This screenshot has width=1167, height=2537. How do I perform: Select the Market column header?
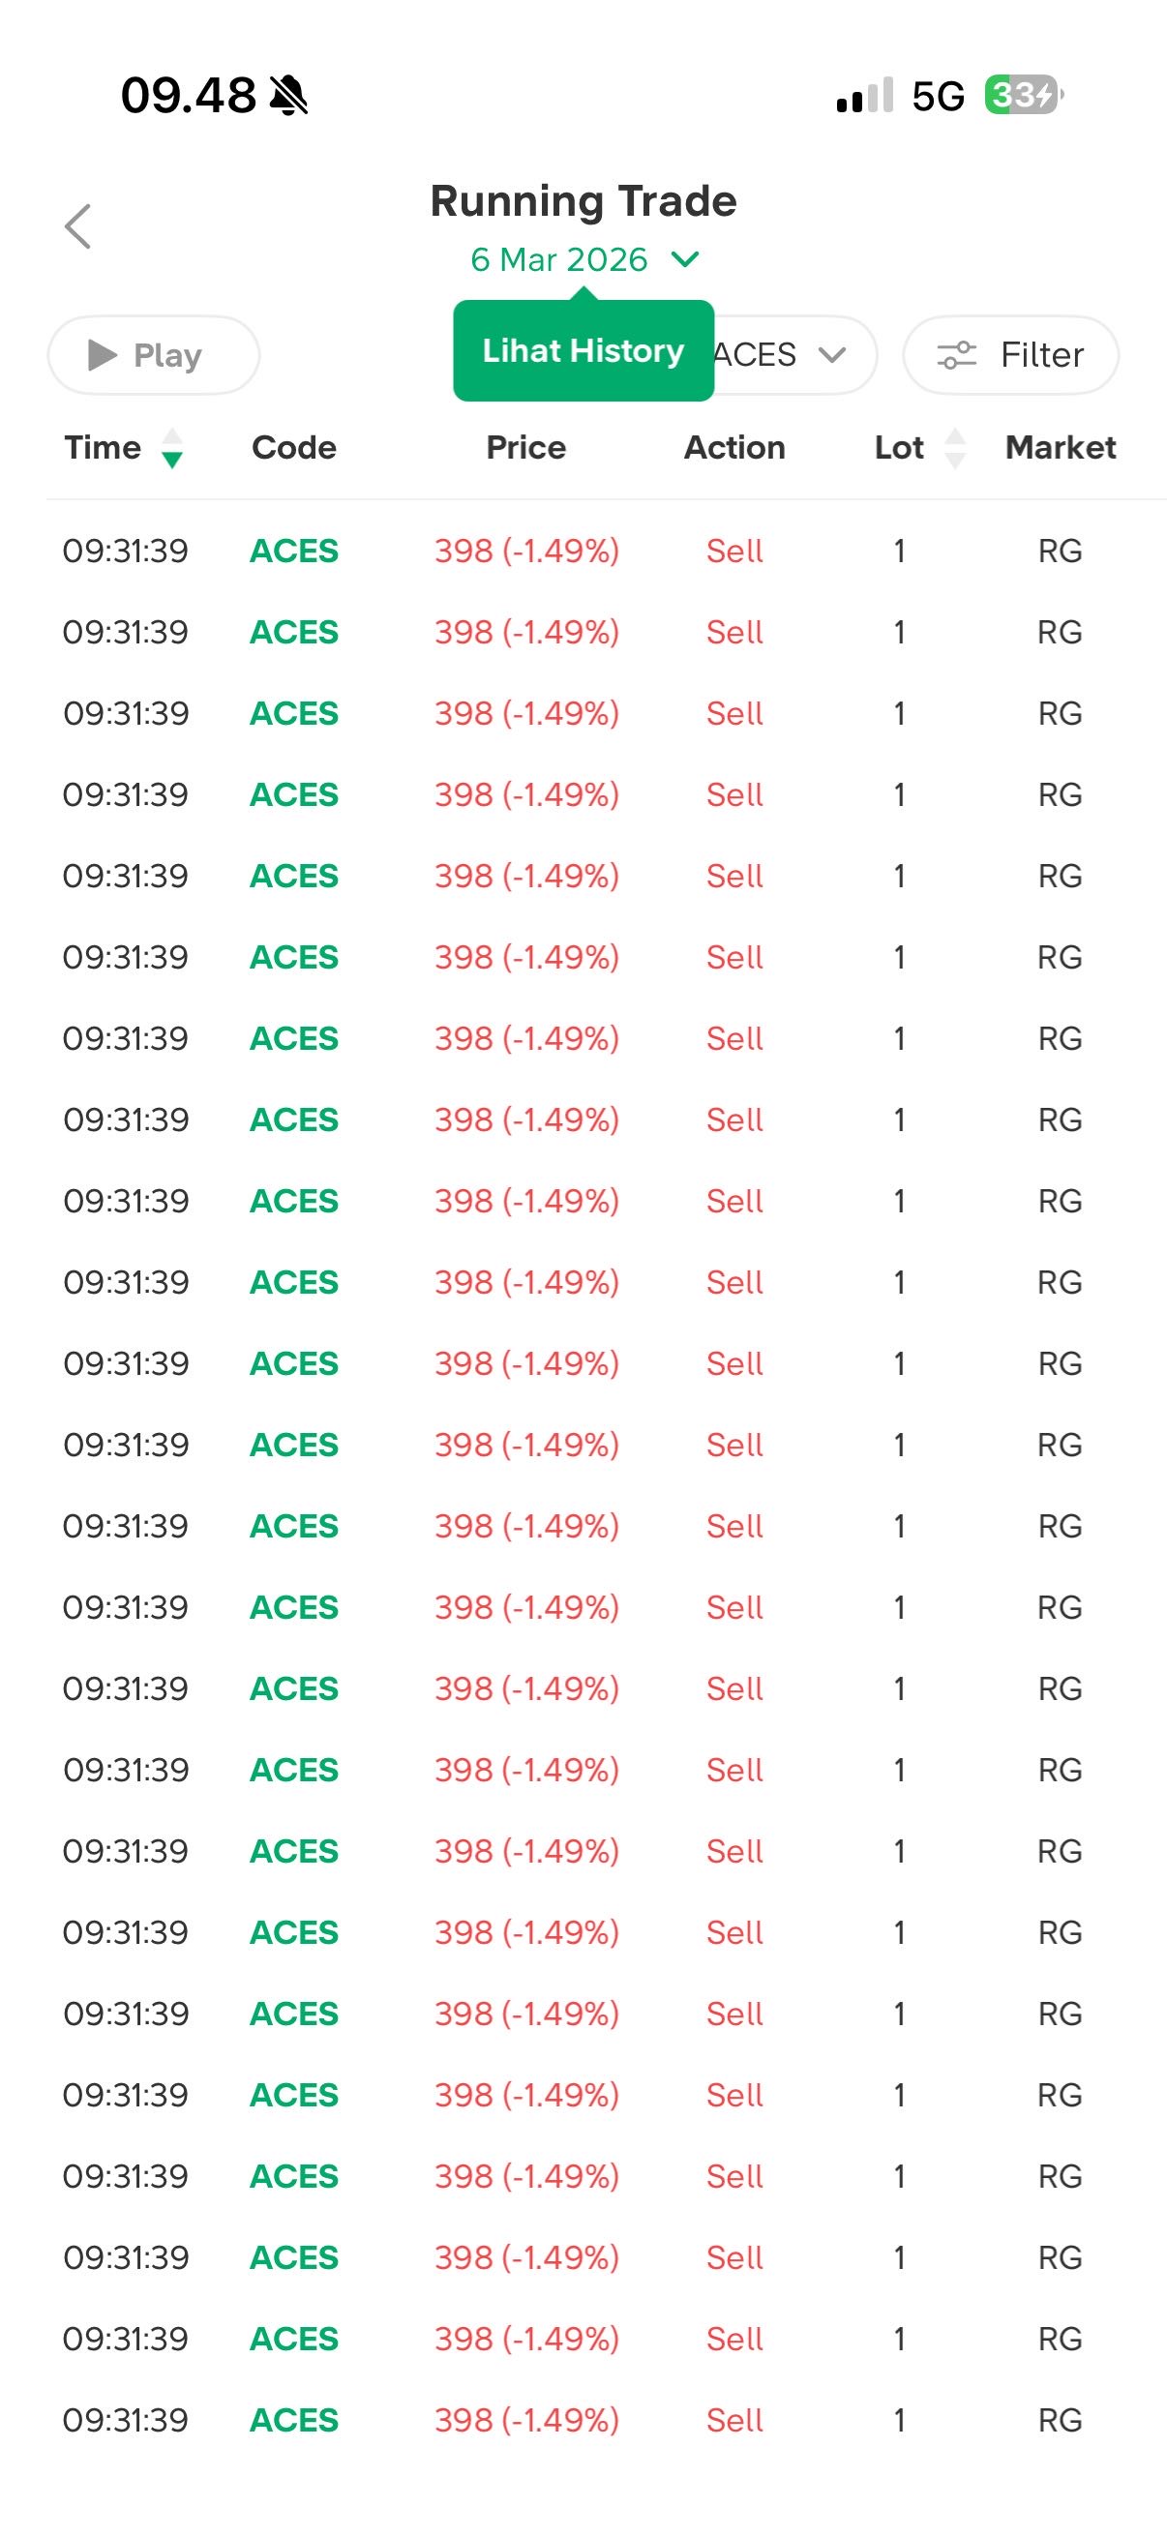pos(1060,448)
